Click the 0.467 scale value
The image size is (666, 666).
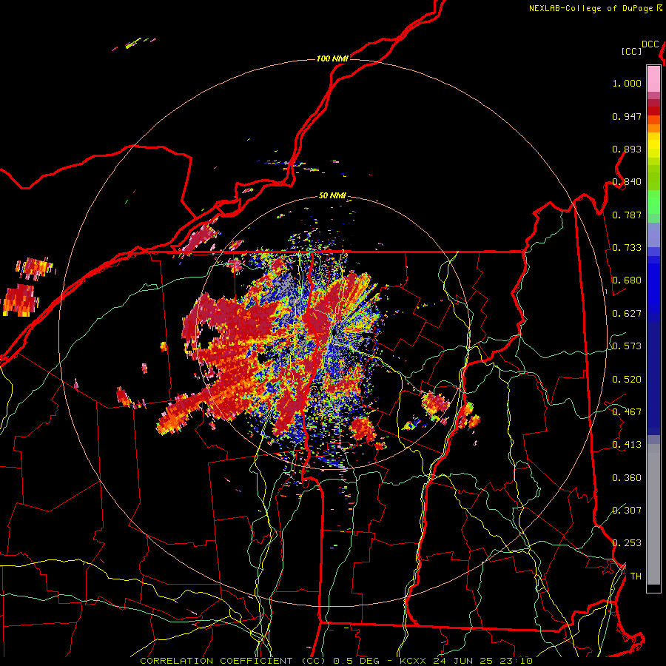coord(627,412)
